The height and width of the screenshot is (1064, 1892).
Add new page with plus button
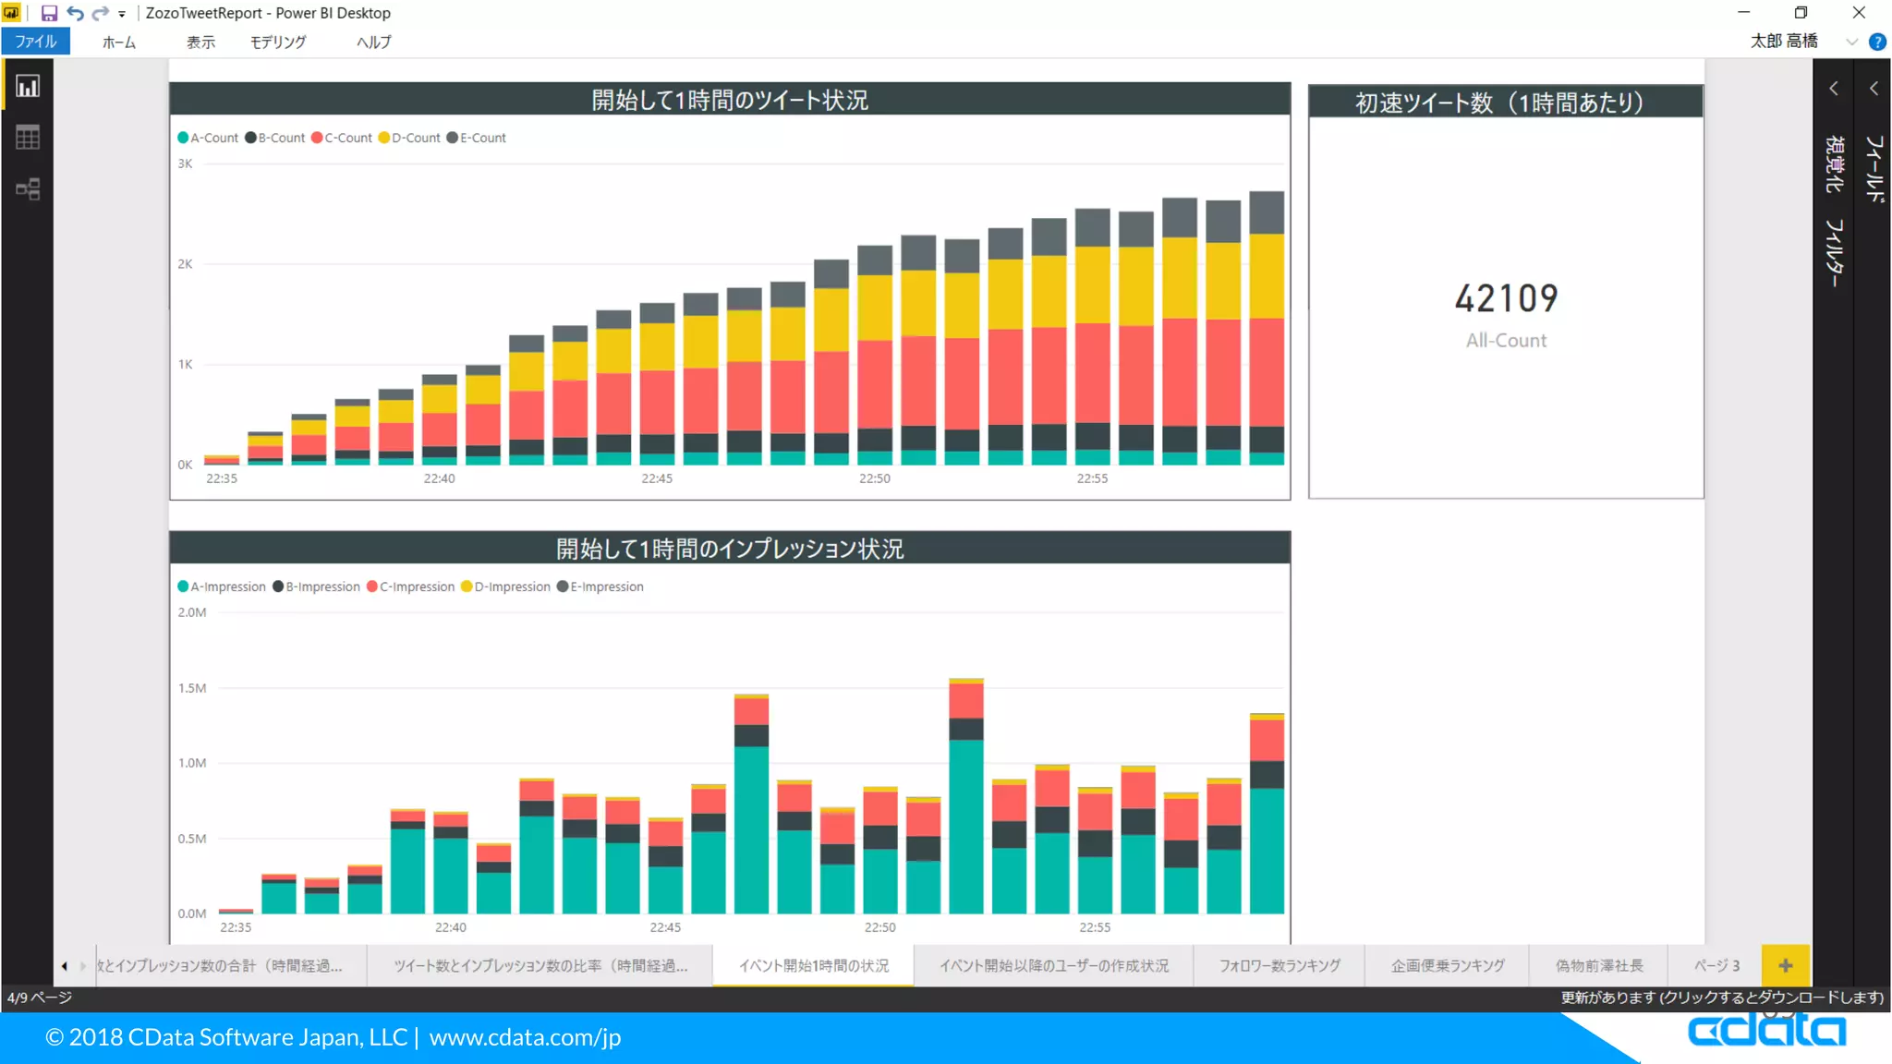[1785, 965]
